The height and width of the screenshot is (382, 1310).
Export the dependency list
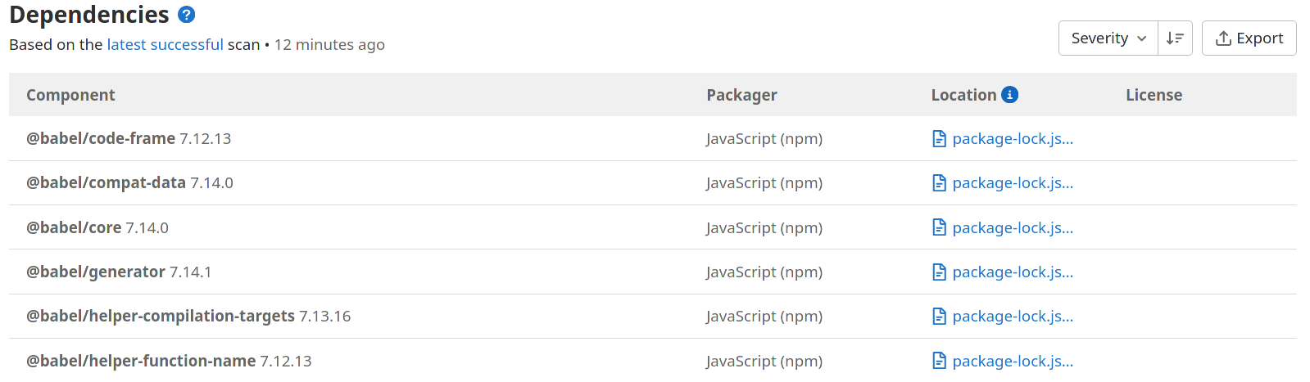coord(1249,38)
